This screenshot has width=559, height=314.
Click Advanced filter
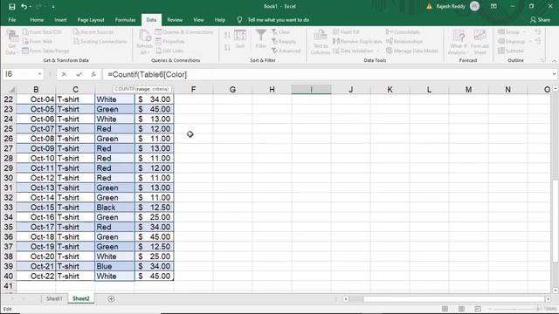coord(286,51)
